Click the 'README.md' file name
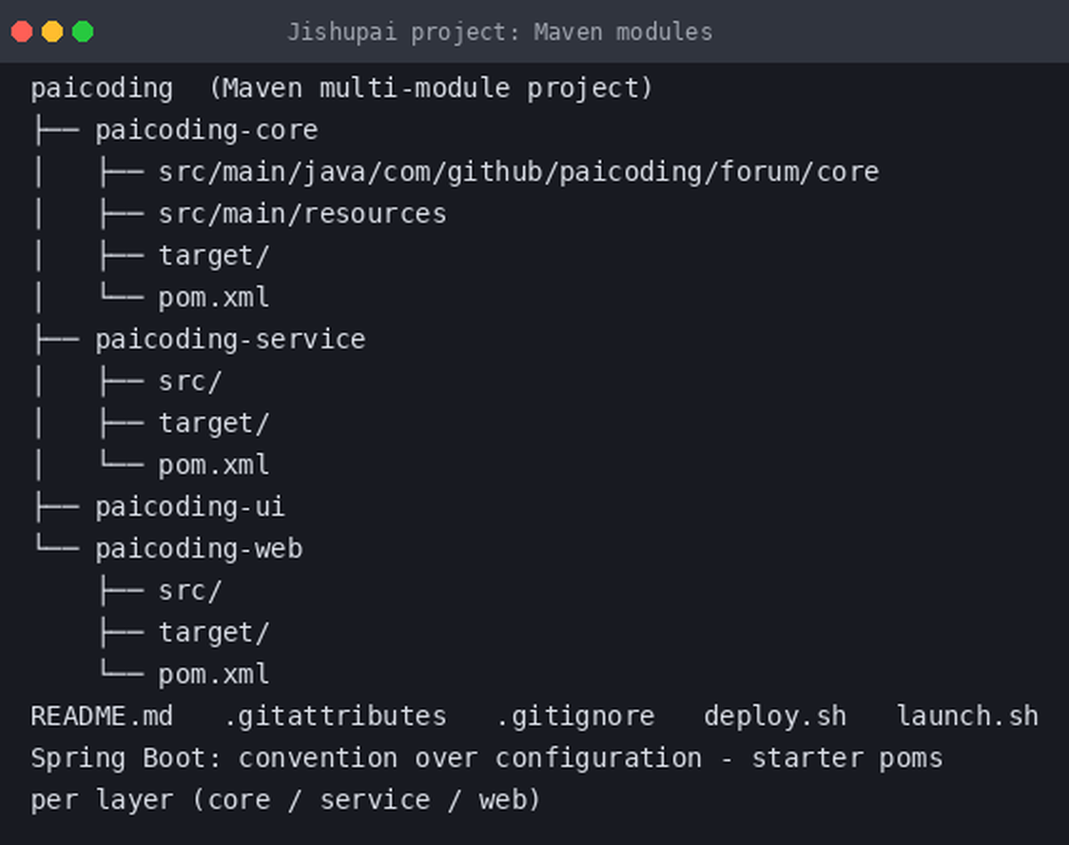 [x=103, y=717]
